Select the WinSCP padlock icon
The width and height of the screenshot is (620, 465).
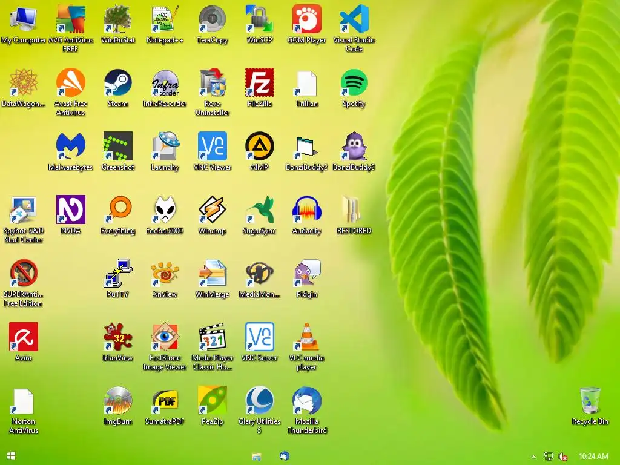tap(259, 19)
